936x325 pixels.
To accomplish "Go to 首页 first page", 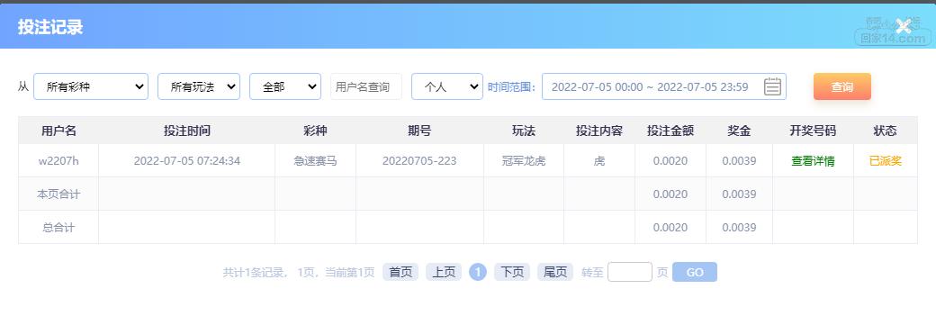I will (400, 273).
